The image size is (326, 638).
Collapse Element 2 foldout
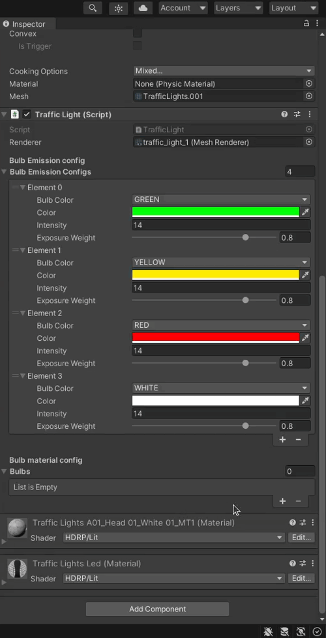click(23, 313)
